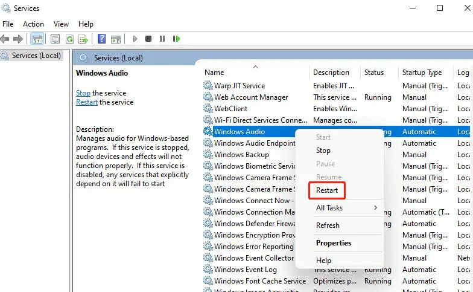Click the Restart the service link
Image resolution: width=473 pixels, height=292 pixels.
click(x=87, y=102)
